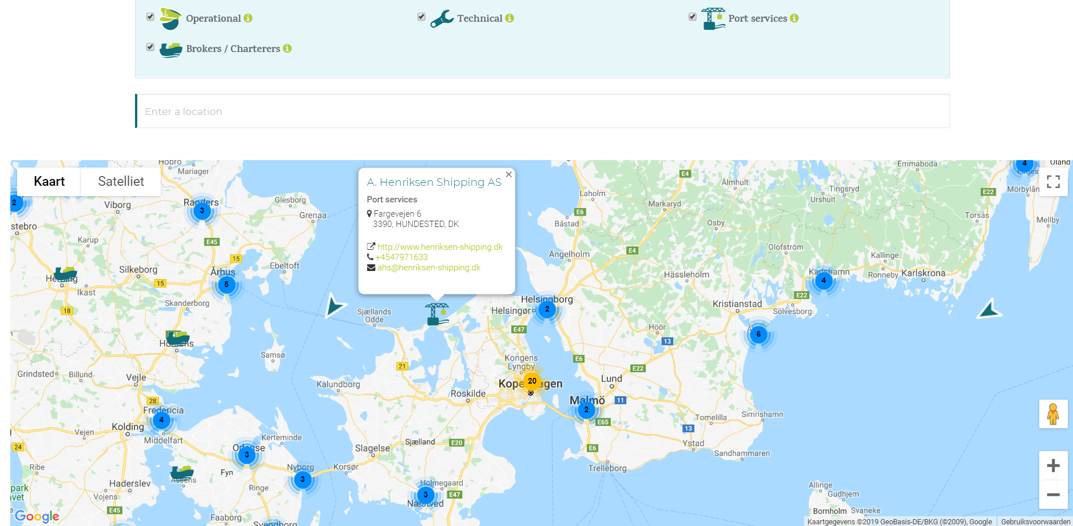The image size is (1073, 526).
Task: Open the cluster of 3 at Odense
Action: 247,455
